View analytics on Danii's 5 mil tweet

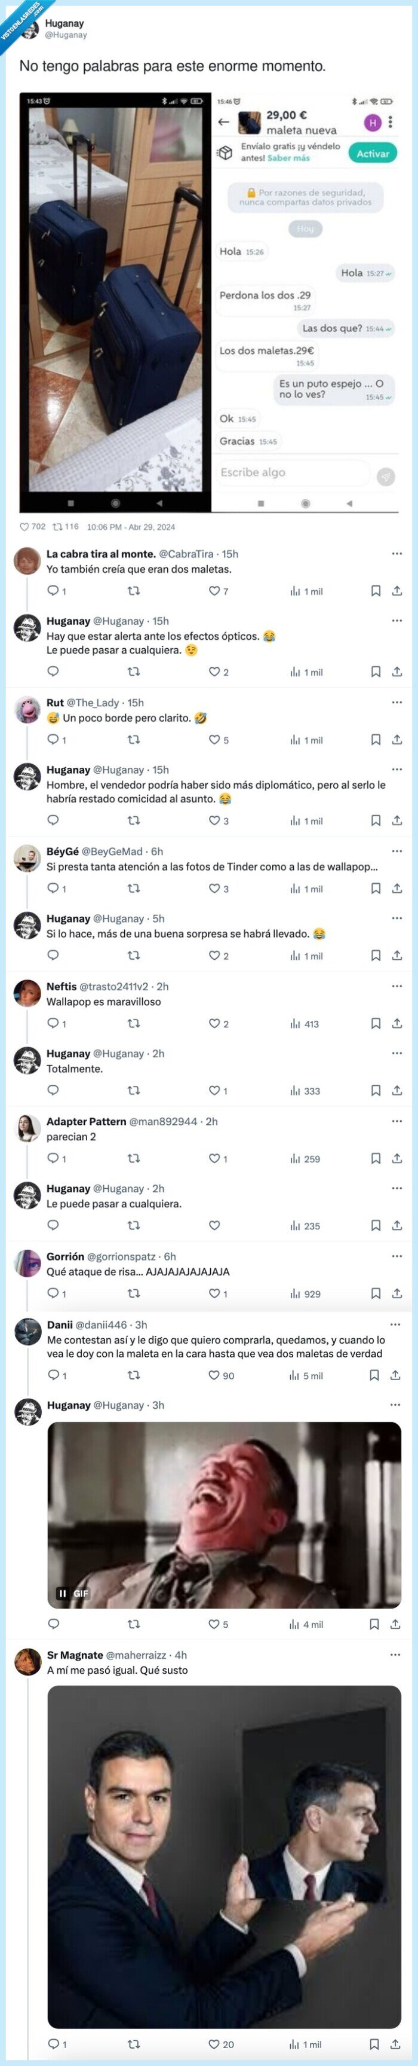click(x=307, y=1375)
